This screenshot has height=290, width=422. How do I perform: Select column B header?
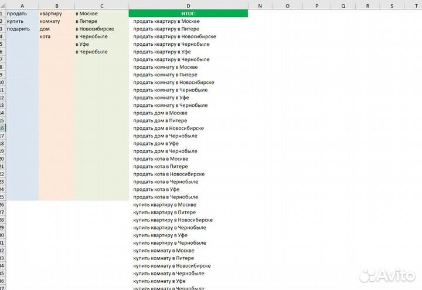tap(56, 6)
